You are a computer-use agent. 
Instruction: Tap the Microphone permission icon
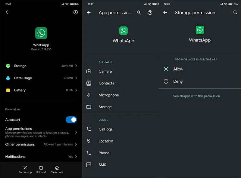tap(89, 95)
